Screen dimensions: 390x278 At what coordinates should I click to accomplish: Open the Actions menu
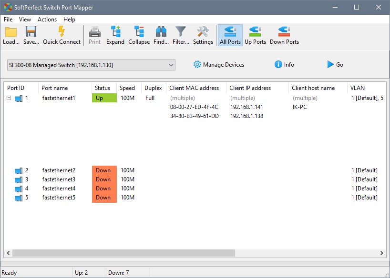tap(47, 20)
